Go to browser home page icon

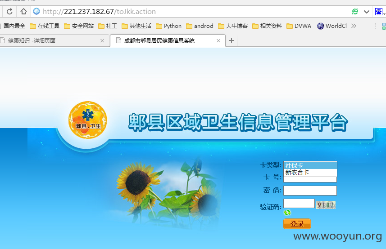23,12
